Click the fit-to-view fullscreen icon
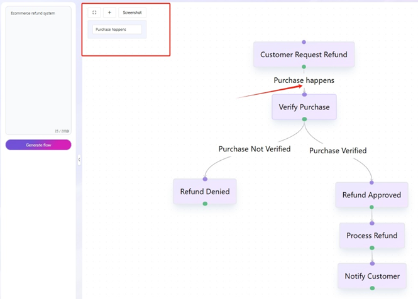The image size is (418, 299). point(94,13)
